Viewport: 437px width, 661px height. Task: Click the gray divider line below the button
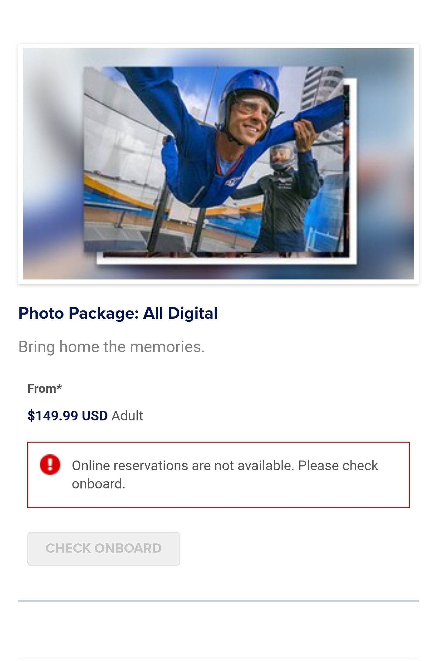(218, 601)
